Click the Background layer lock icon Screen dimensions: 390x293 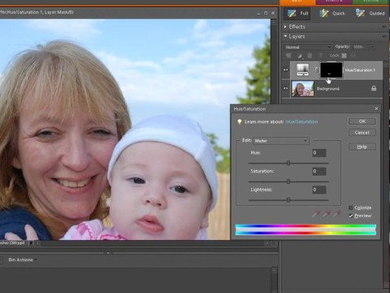tap(374, 88)
